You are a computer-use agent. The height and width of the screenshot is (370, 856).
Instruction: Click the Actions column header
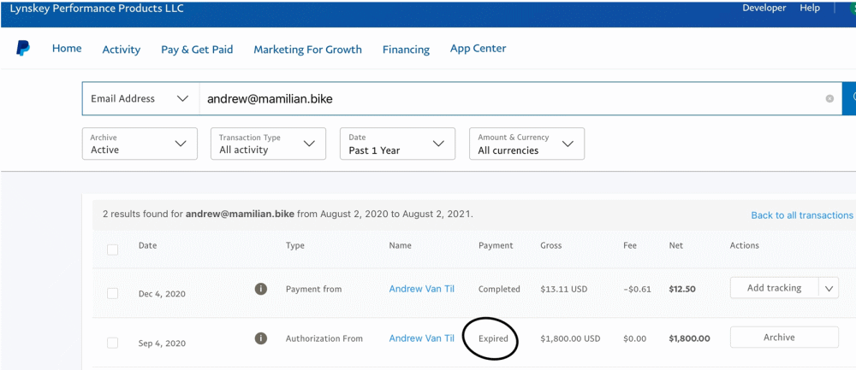(745, 246)
